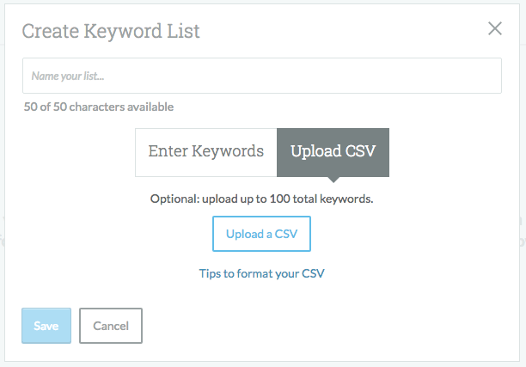Follow the CSV formatting tips link

(261, 273)
